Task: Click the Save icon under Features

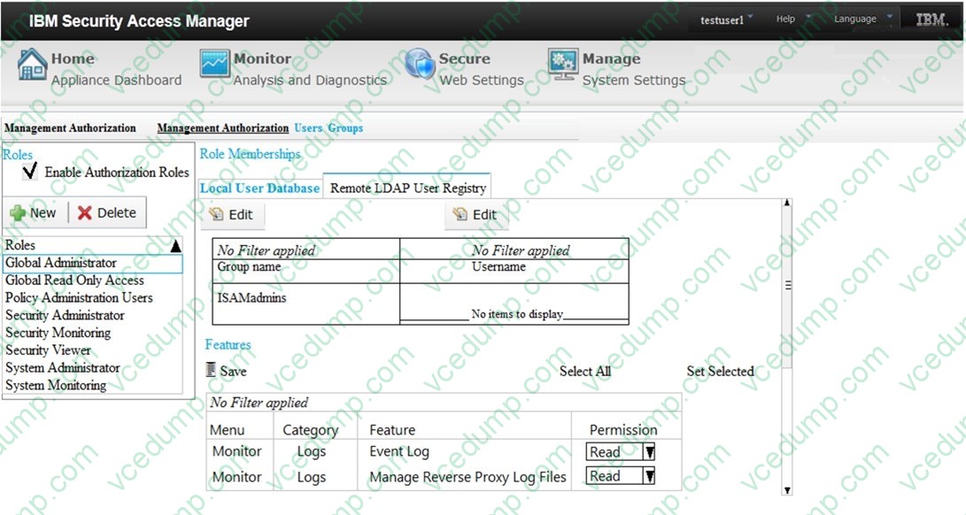Action: click(x=211, y=371)
